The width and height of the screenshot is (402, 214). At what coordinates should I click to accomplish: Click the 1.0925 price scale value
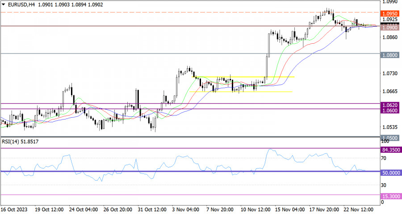click(390, 19)
